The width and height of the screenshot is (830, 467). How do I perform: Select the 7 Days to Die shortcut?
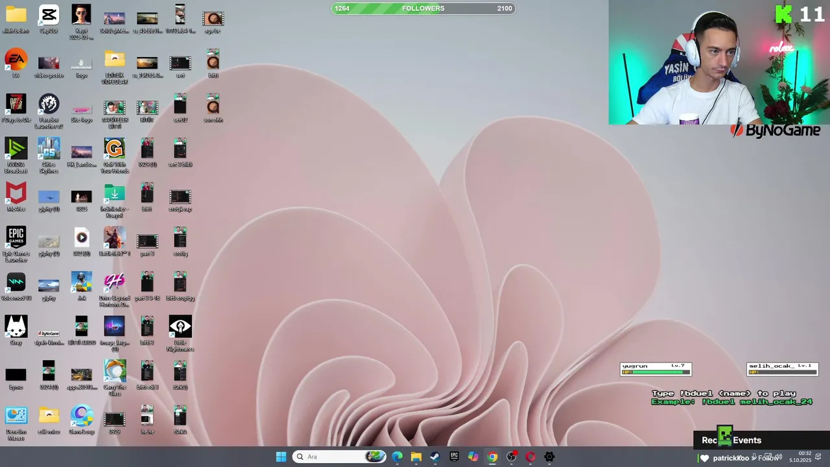pyautogui.click(x=16, y=108)
